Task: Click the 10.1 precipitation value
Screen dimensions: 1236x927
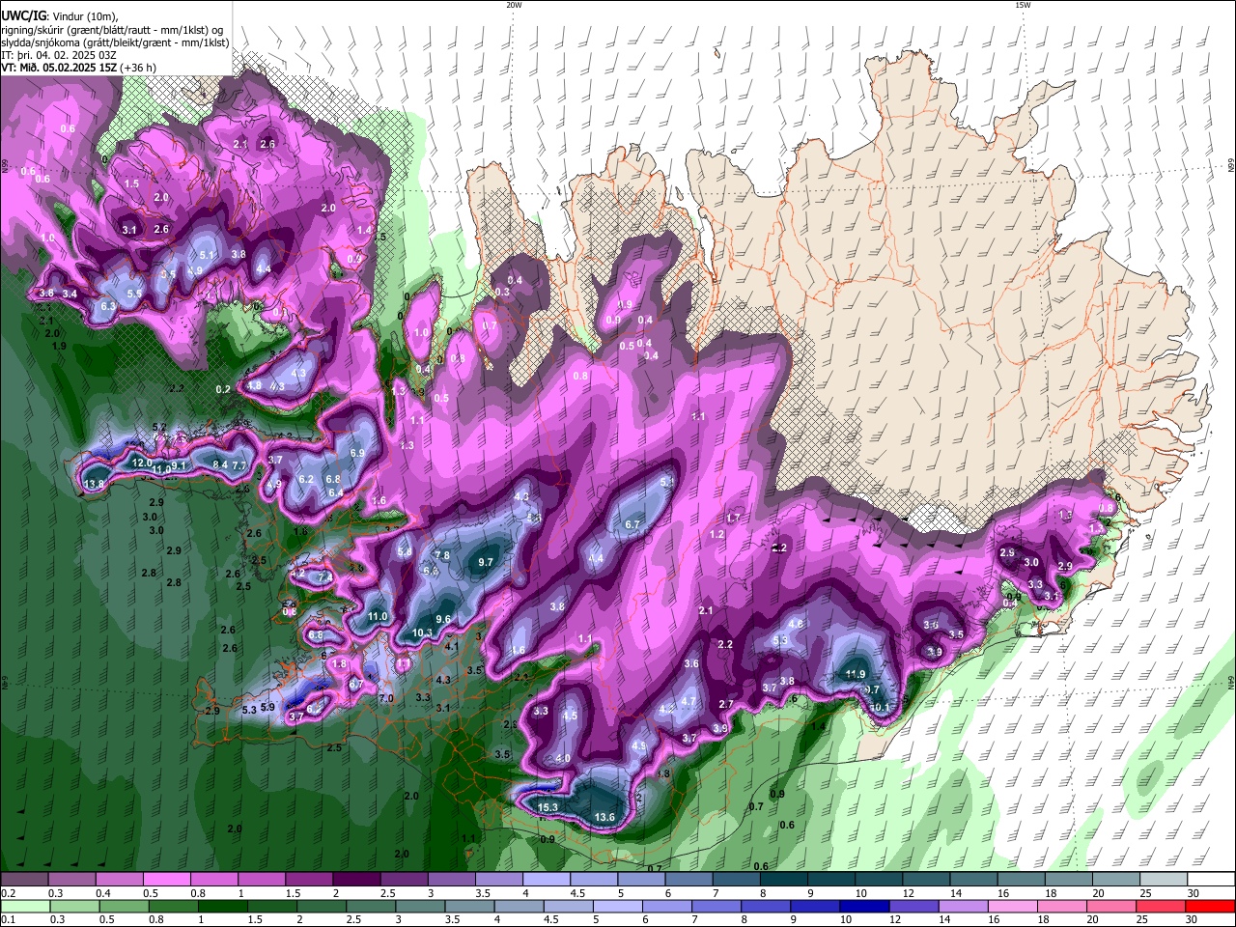Action: pyautogui.click(x=880, y=708)
